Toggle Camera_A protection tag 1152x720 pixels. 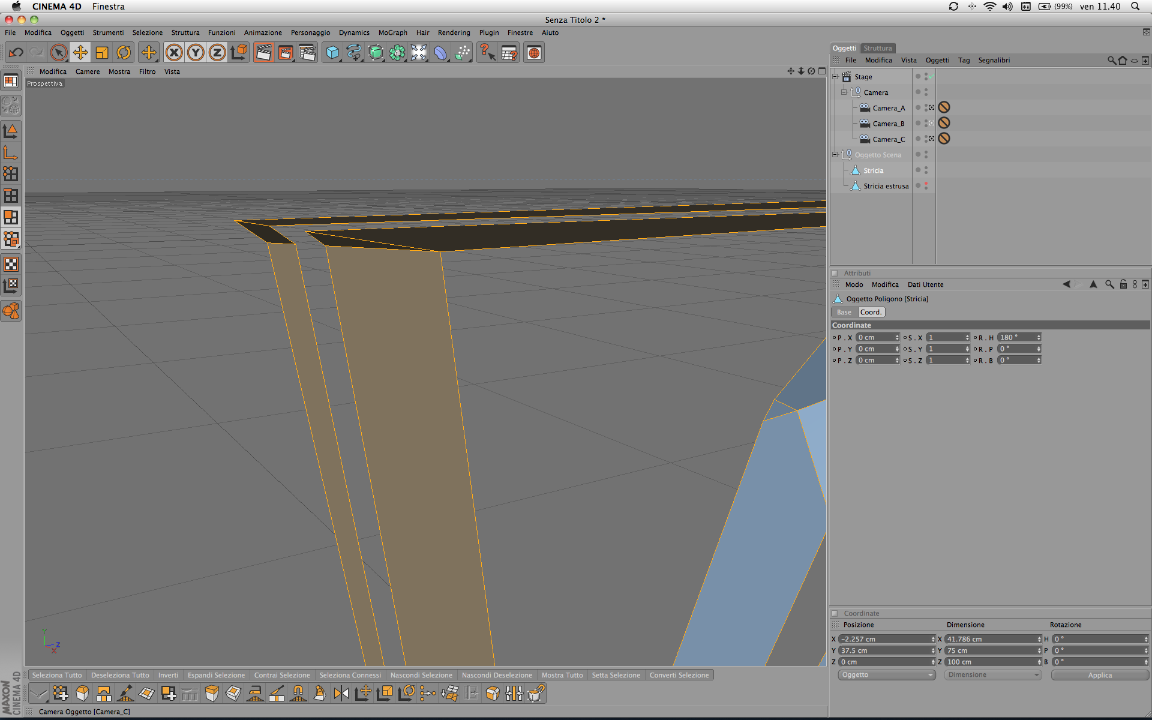pyautogui.click(x=944, y=107)
